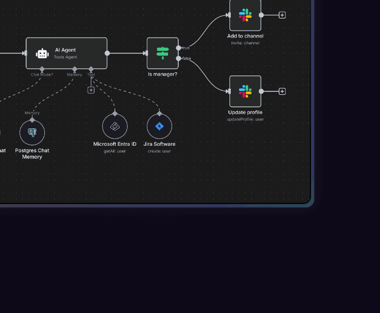The width and height of the screenshot is (380, 313).
Task: Click the getAll: user label
Action: click(115, 151)
